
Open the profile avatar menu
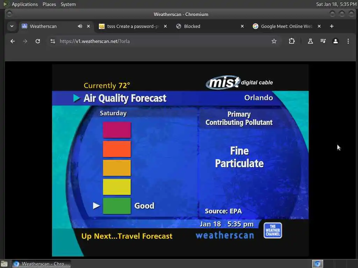pyautogui.click(x=335, y=41)
